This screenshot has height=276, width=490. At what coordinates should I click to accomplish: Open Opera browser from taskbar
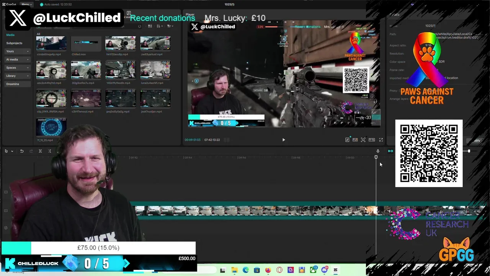tap(279, 270)
